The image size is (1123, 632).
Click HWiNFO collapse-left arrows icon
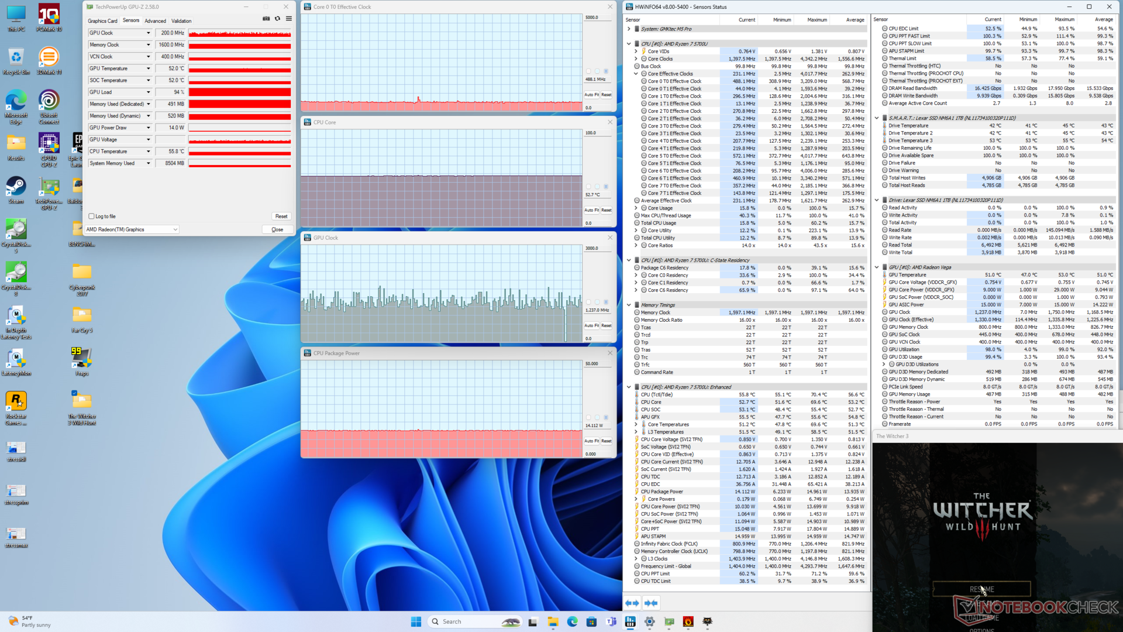coord(632,603)
